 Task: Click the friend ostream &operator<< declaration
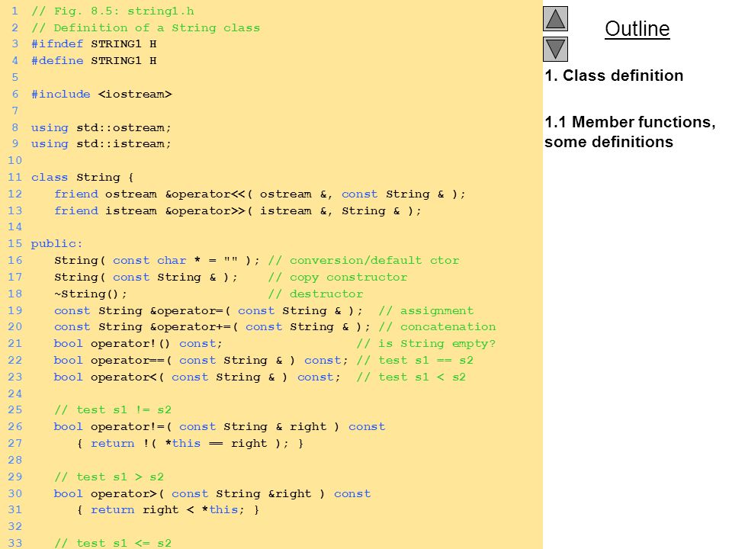pyautogui.click(x=259, y=194)
